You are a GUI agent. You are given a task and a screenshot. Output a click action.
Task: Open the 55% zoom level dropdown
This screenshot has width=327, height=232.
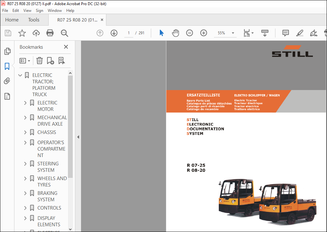(233, 33)
